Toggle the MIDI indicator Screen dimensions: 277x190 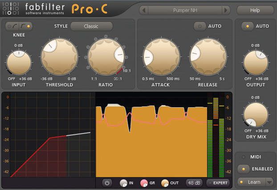pos(244,157)
